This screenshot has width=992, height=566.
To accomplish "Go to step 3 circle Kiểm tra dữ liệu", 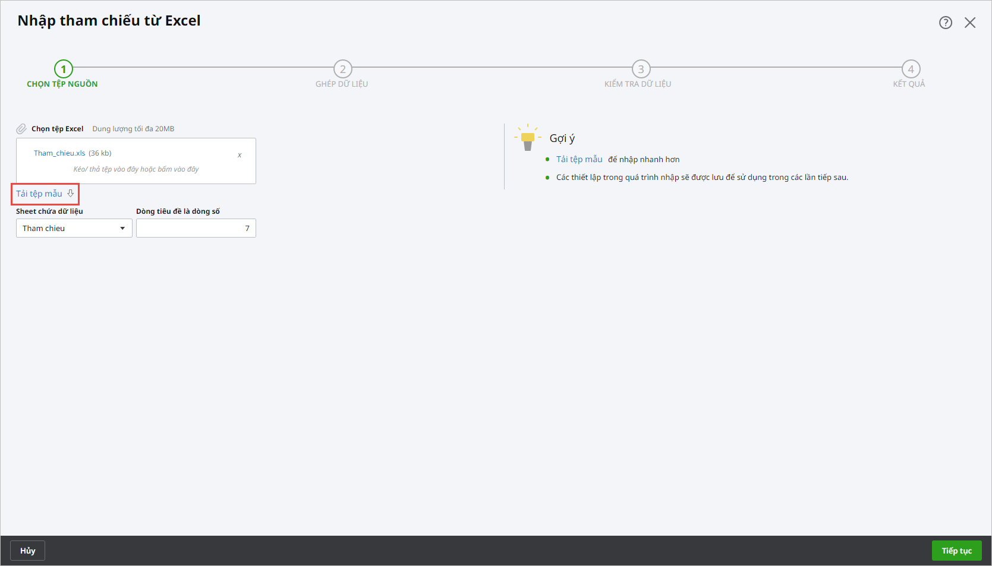I will 641,69.
